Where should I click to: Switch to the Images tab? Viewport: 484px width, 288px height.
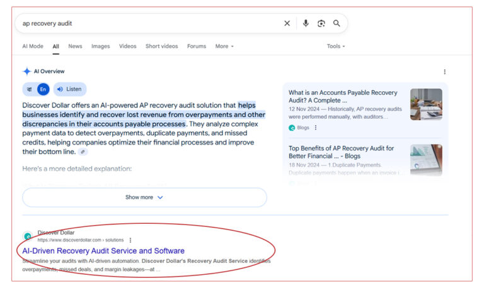100,47
